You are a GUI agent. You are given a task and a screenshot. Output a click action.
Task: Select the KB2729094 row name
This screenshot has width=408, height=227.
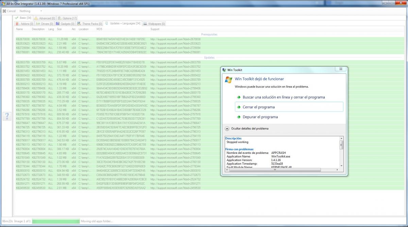pyautogui.click(x=23, y=48)
